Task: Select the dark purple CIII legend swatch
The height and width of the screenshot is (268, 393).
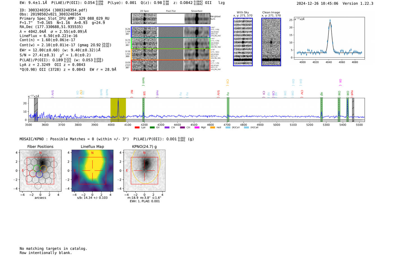Action: click(182, 127)
